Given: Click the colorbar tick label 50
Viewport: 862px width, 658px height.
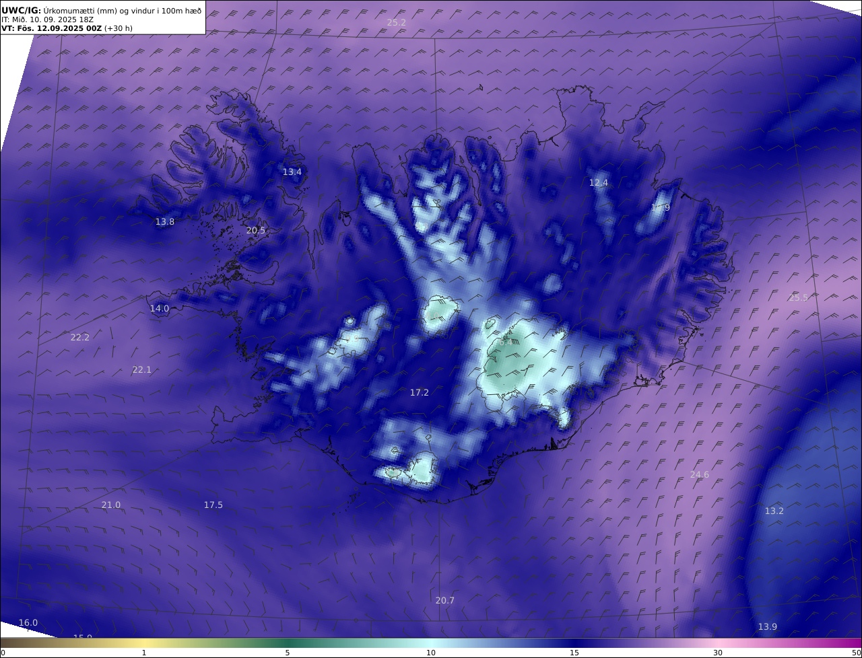Looking at the screenshot, I should click(x=856, y=653).
